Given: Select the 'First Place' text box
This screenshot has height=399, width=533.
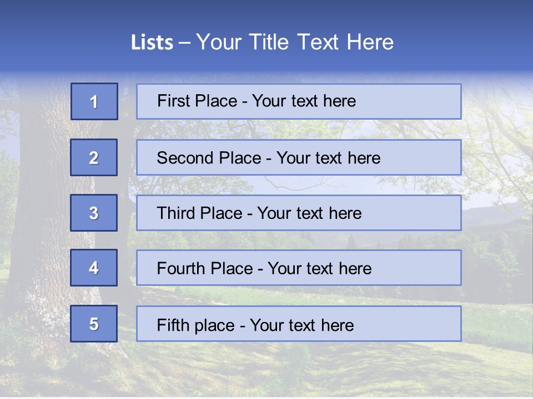Looking at the screenshot, I should pos(299,101).
